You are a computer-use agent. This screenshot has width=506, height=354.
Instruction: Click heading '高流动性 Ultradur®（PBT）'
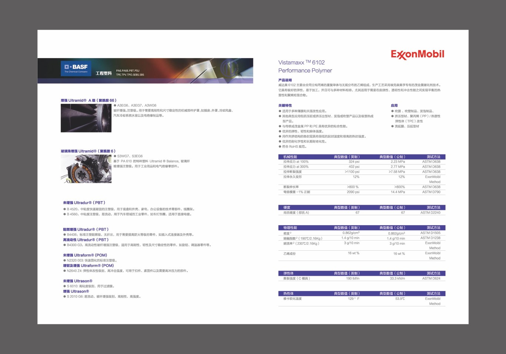pos(86,240)
